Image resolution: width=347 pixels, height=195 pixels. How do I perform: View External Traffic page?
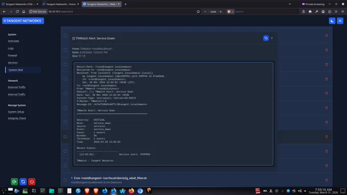coord(17,87)
